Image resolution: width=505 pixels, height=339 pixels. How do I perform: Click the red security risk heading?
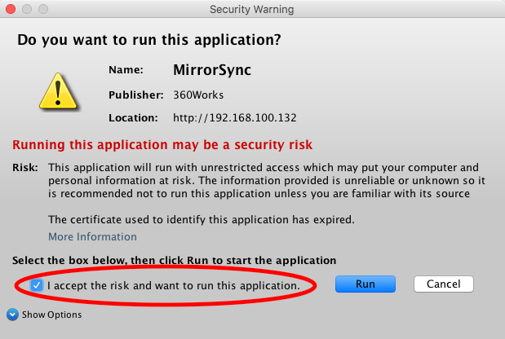click(162, 145)
